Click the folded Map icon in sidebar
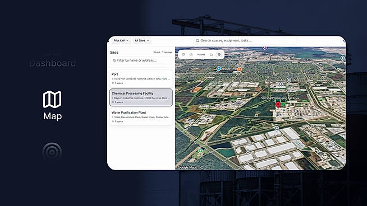The image size is (367, 206). 52,99
